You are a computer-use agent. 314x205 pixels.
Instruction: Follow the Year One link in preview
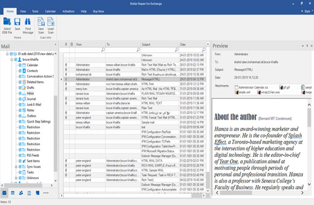(x=229, y=162)
